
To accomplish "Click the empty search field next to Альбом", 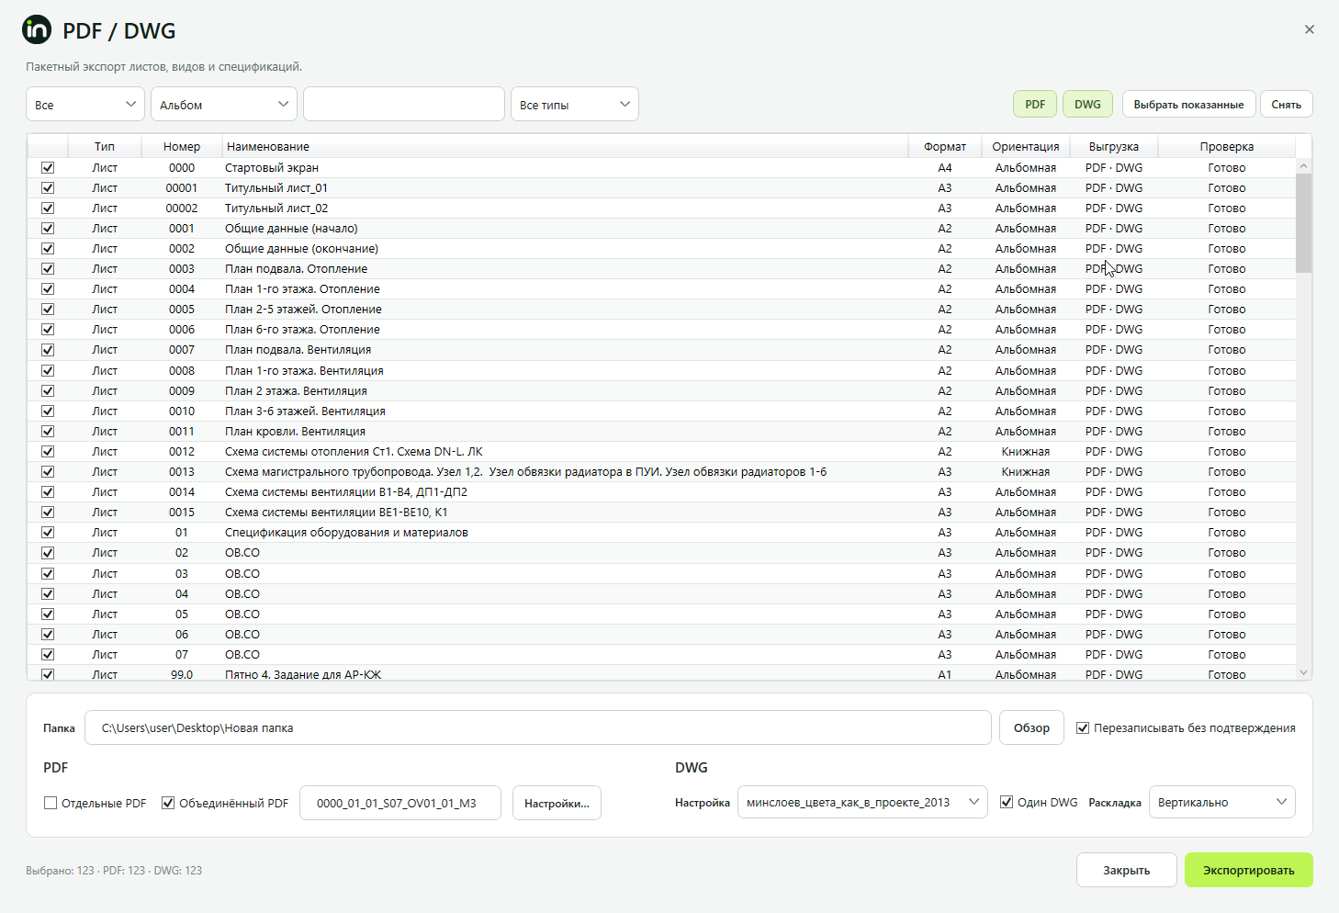I will (x=404, y=104).
